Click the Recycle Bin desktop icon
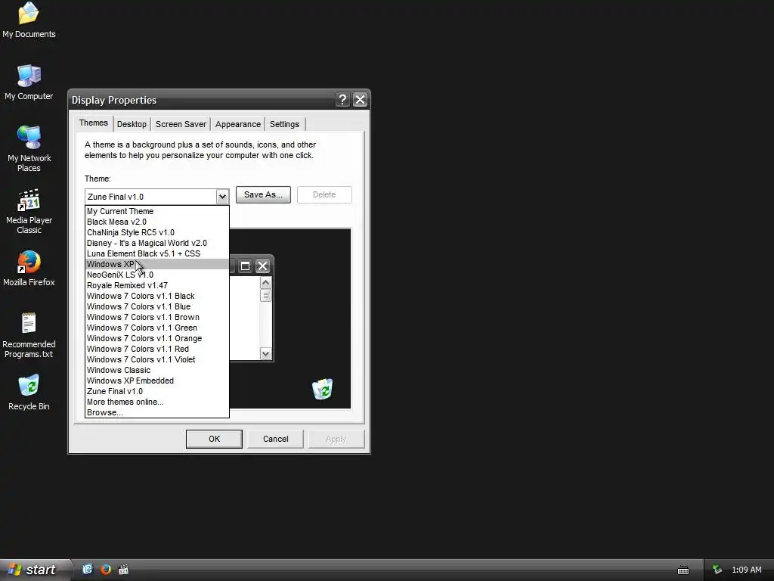 [x=29, y=393]
